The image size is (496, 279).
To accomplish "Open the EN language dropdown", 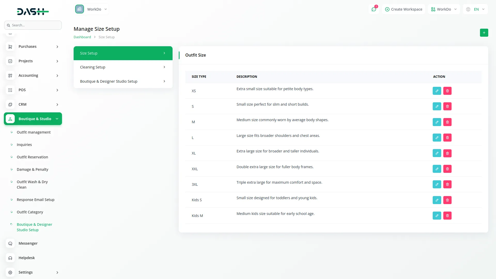I will [476, 9].
